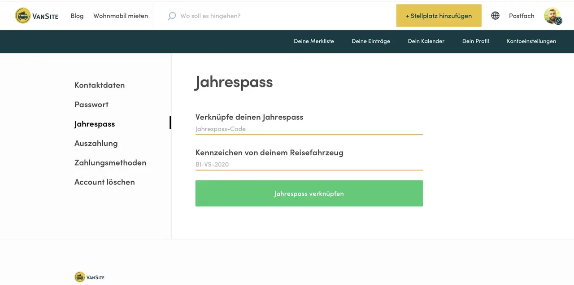The height and width of the screenshot is (285, 574).
Task: Select Zahlungsmethoden in sidebar
Action: [x=110, y=162]
